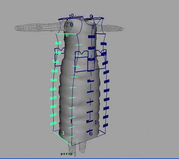This screenshot has height=159, width=179.
Task: Click the green "1" seam label
Action: point(63,133)
